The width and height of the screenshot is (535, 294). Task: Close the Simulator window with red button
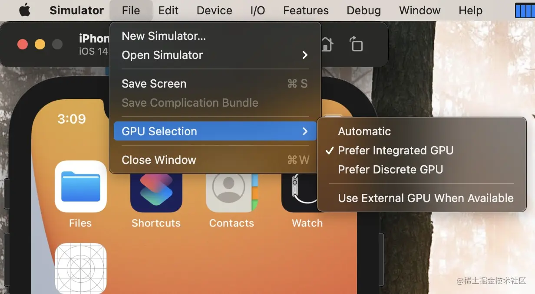pos(23,44)
